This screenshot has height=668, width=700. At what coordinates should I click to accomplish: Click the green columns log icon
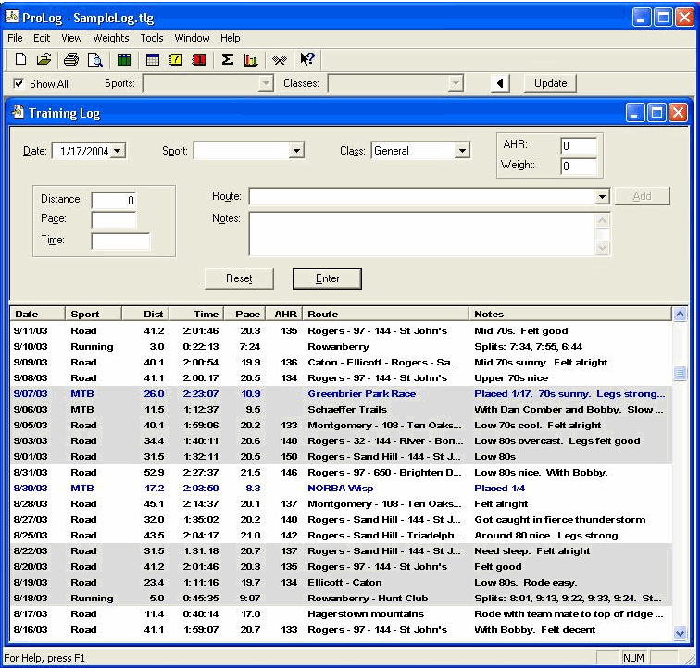[124, 59]
